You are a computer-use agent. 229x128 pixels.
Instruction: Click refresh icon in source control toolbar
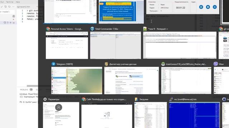tap(9, 7)
